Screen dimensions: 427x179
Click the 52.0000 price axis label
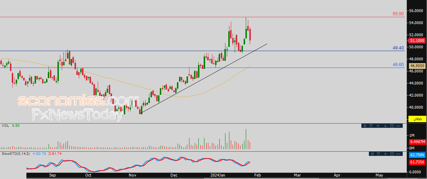coord(417,35)
